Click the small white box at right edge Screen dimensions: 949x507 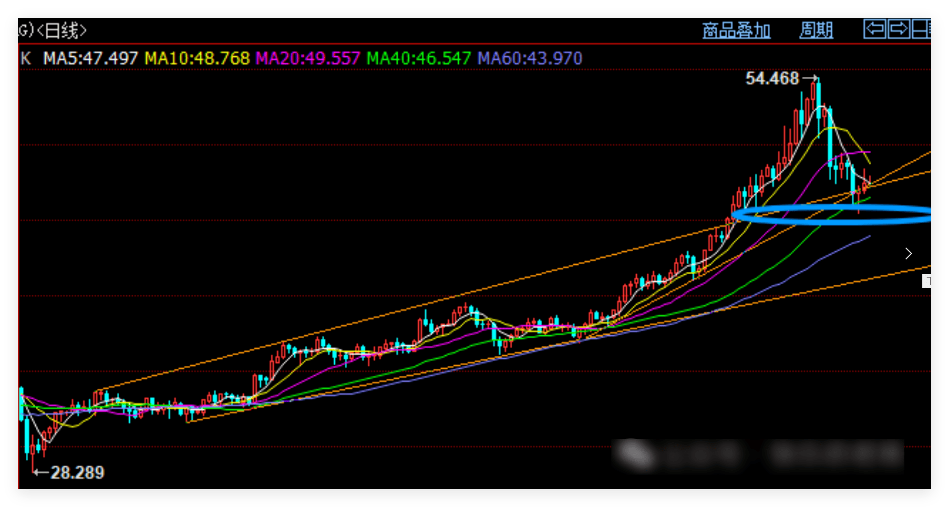tap(926, 281)
